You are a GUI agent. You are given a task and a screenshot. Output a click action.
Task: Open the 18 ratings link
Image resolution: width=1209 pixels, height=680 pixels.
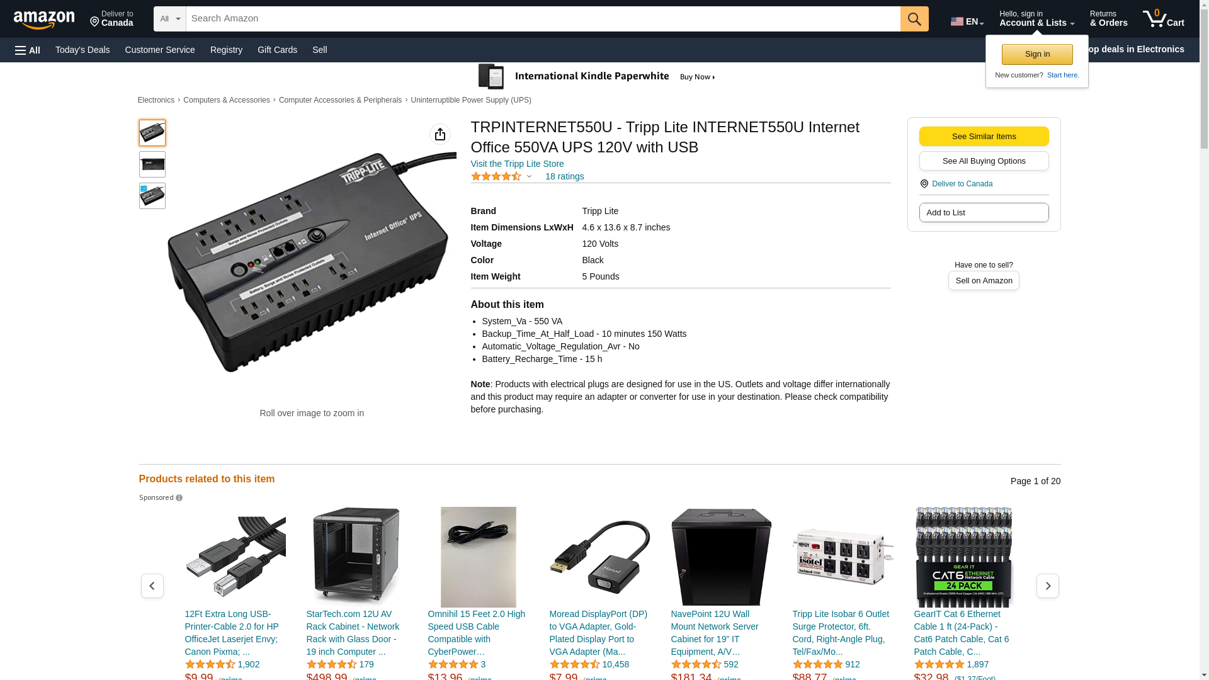tap(564, 176)
